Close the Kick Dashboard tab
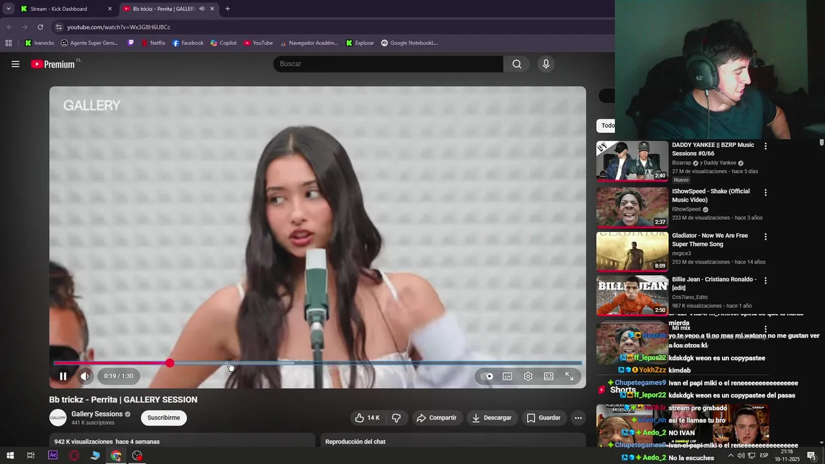 click(x=110, y=9)
